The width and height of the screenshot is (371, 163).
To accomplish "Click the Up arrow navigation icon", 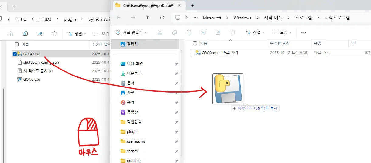I will (x=148, y=18).
